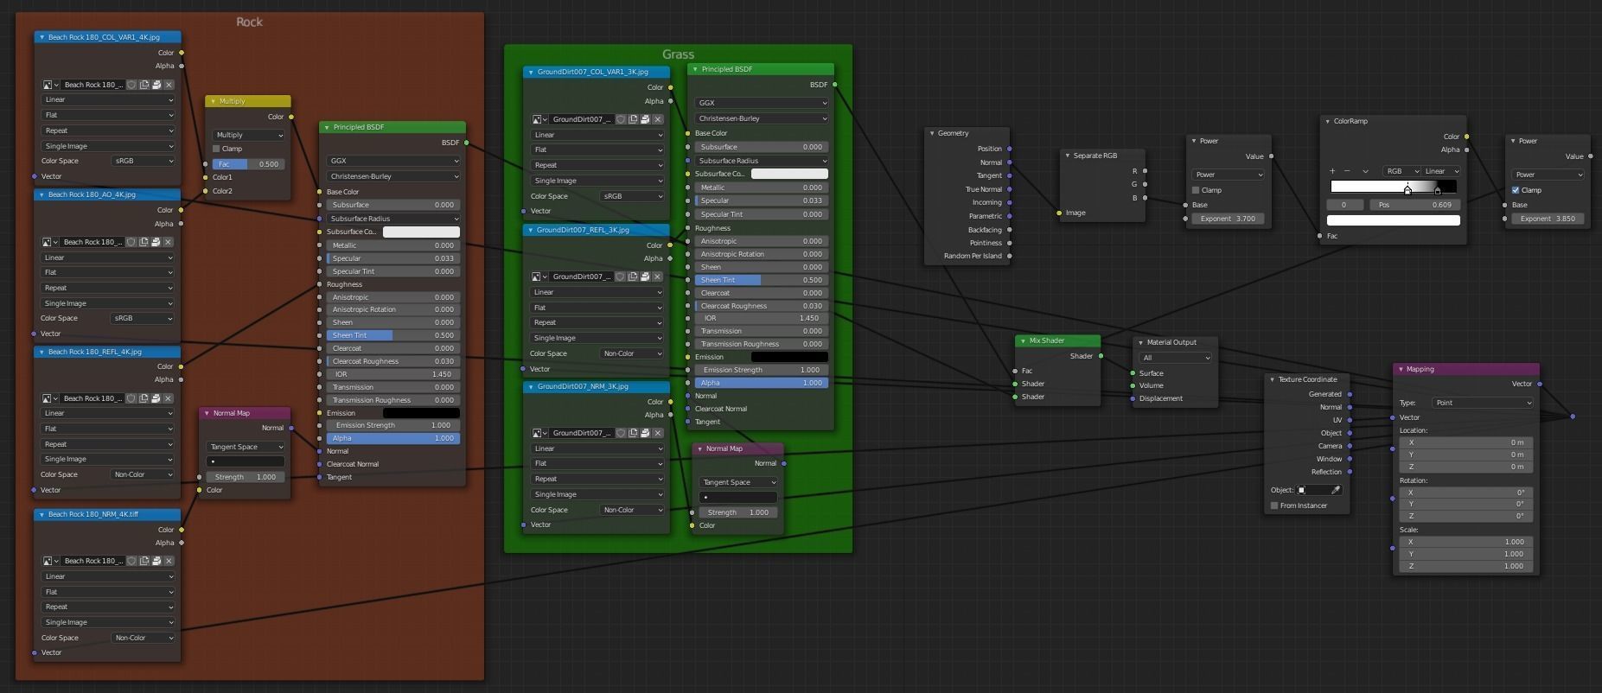Collapse the Mix Shader node
1602x693 pixels.
1024,340
